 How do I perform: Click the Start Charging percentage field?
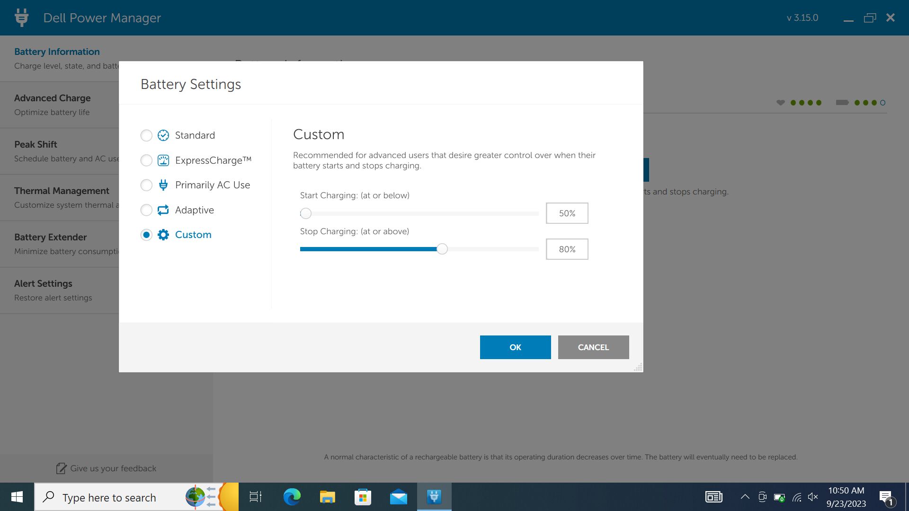click(567, 213)
